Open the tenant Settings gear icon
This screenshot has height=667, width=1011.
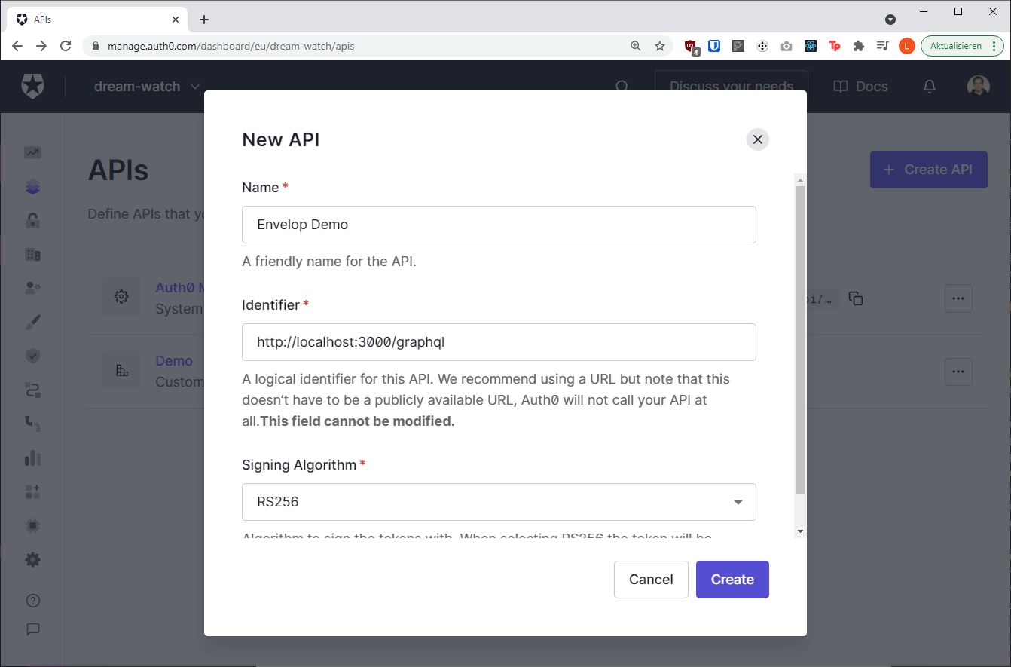point(32,559)
